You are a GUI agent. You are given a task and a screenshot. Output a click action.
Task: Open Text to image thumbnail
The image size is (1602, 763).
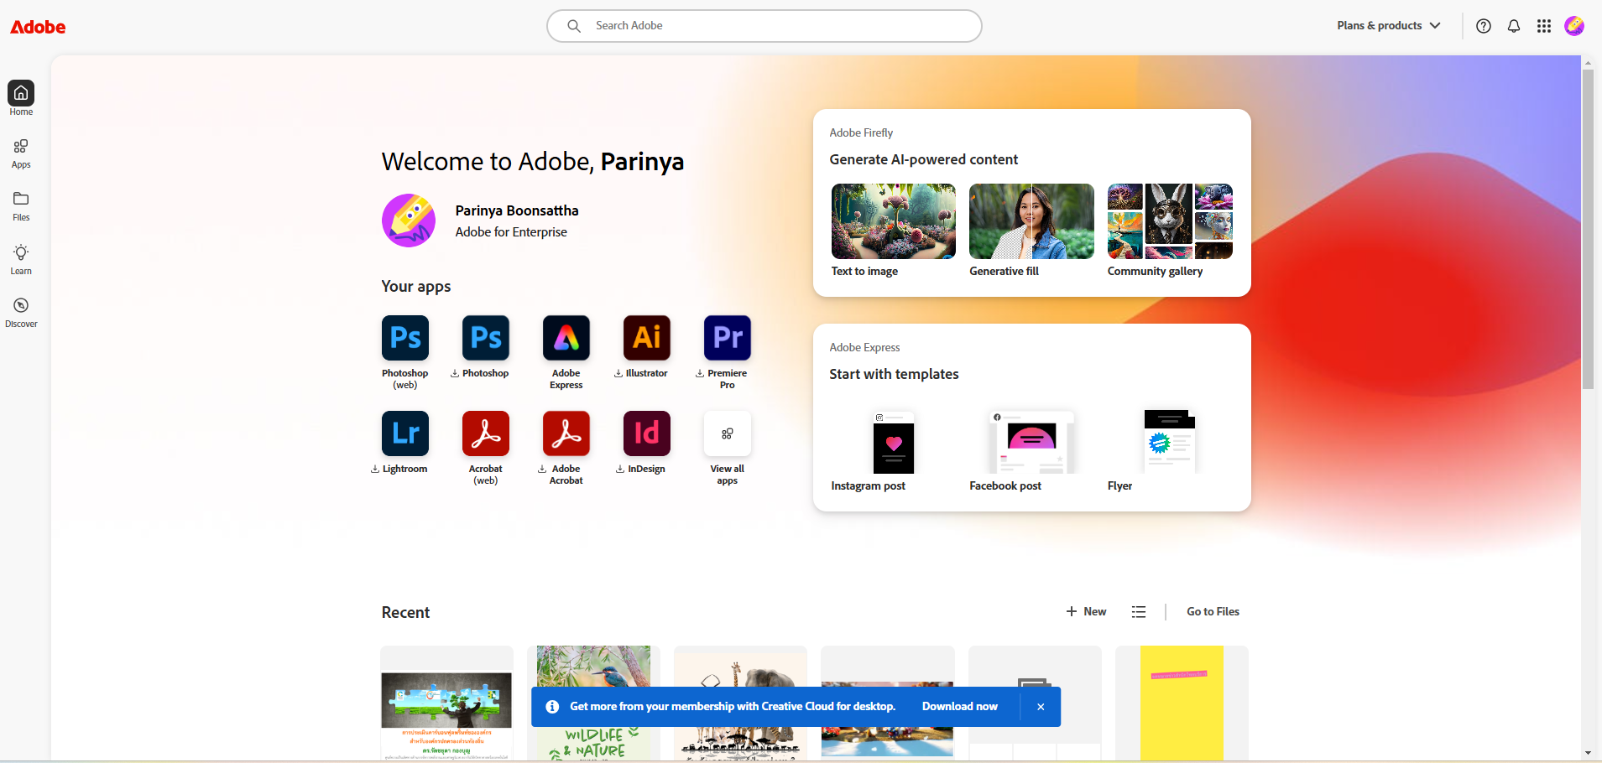coord(893,222)
